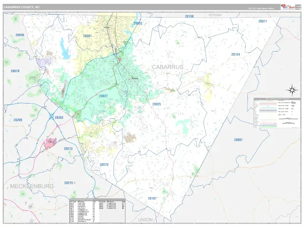Click the Cabarrus County, NC title text

(21, 7)
